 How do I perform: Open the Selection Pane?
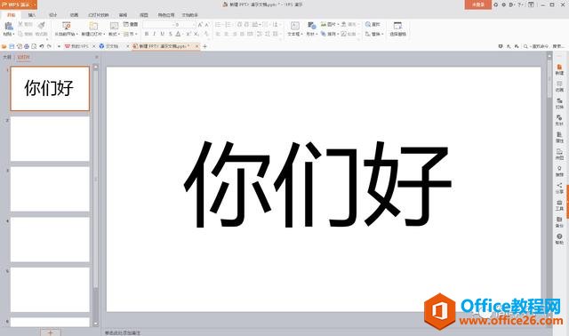point(397,28)
